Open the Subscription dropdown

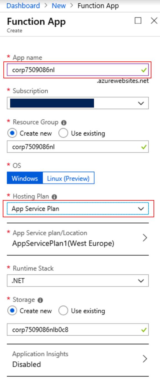click(x=78, y=103)
